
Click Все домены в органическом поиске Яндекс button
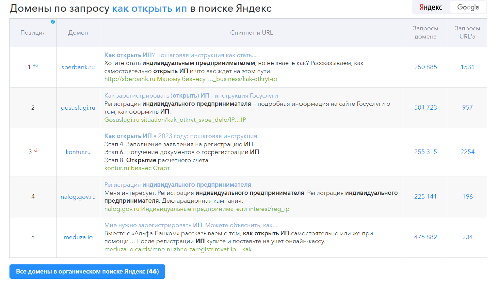click(87, 271)
